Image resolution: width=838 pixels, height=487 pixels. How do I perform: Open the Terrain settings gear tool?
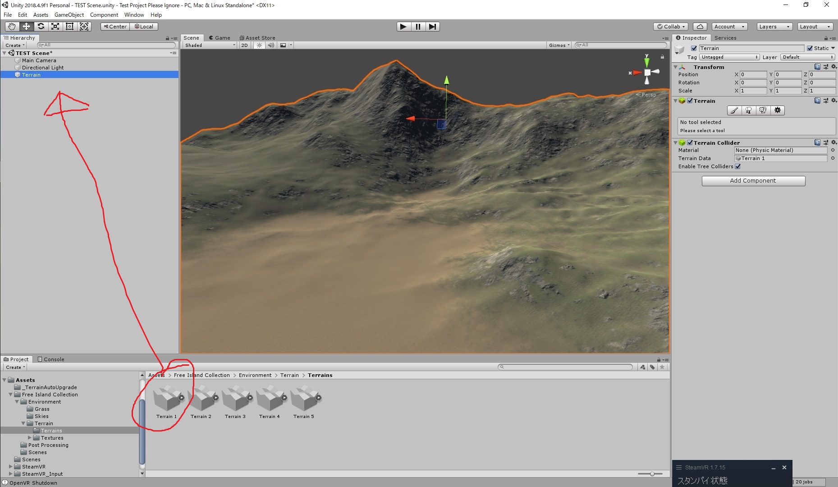(x=778, y=110)
